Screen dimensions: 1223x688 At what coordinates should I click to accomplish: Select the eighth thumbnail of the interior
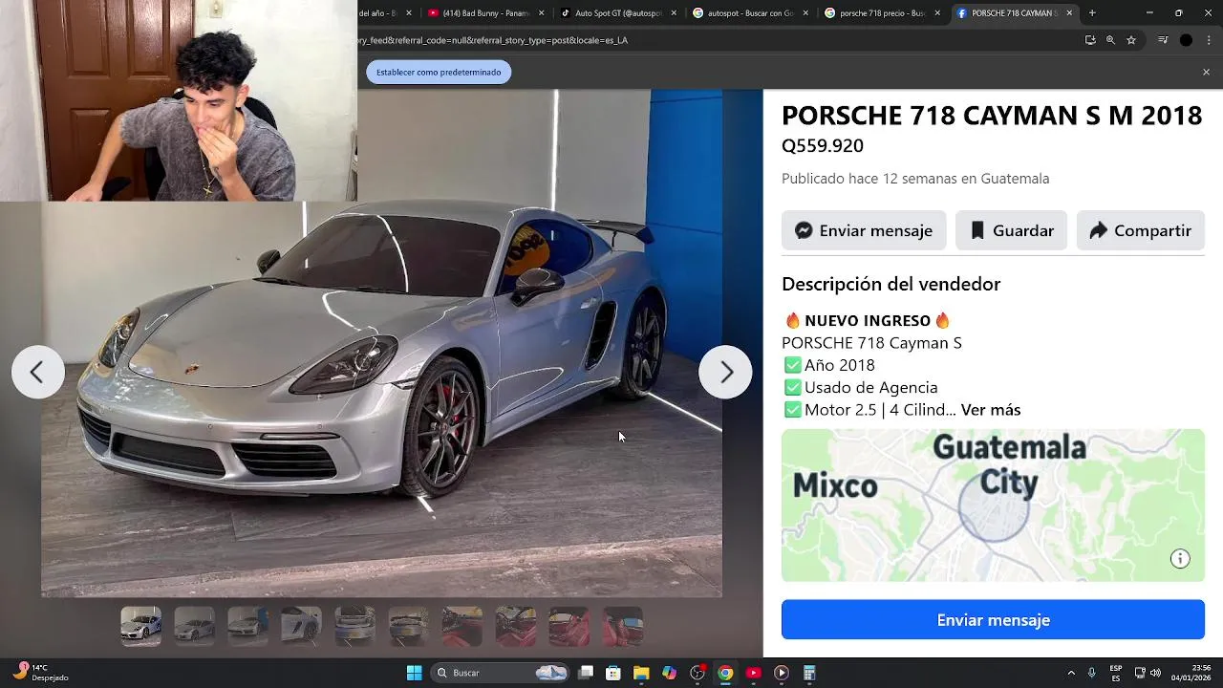[x=516, y=627]
